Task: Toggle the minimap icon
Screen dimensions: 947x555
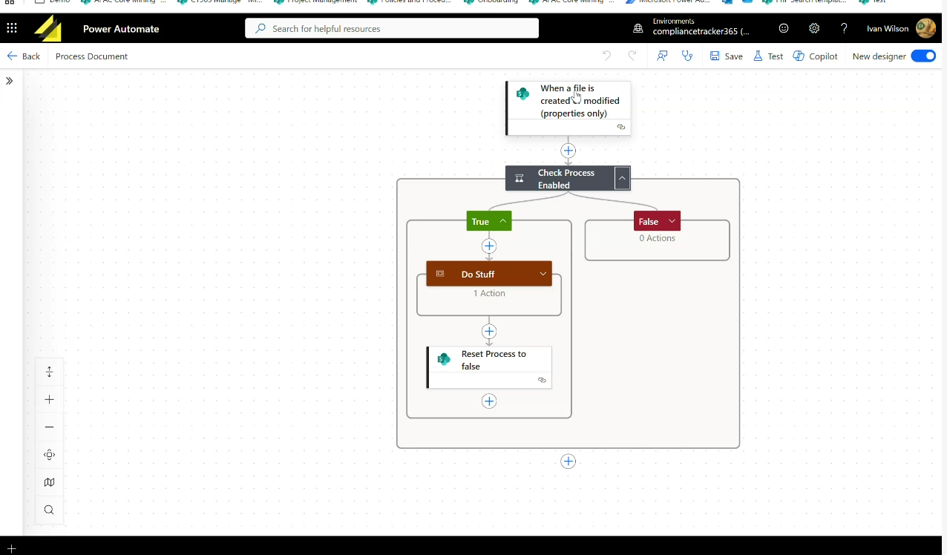Action: tap(50, 482)
